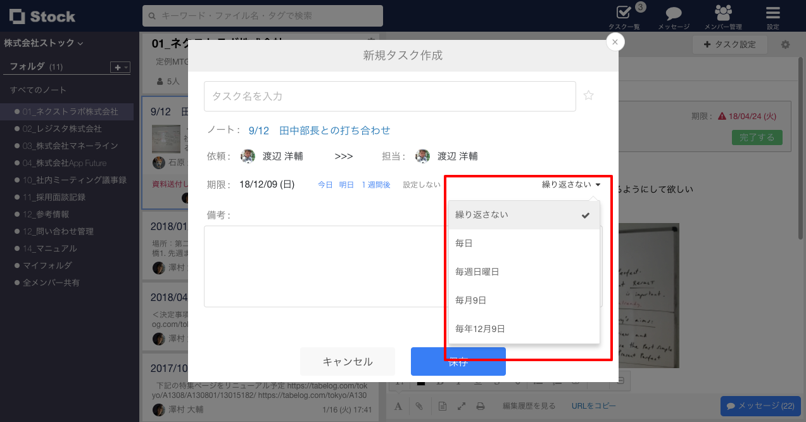
Task: Open 設定 using the hamburger icon
Action: [772, 13]
